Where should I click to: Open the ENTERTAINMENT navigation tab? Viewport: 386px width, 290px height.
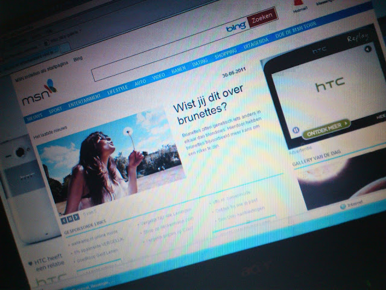point(84,101)
